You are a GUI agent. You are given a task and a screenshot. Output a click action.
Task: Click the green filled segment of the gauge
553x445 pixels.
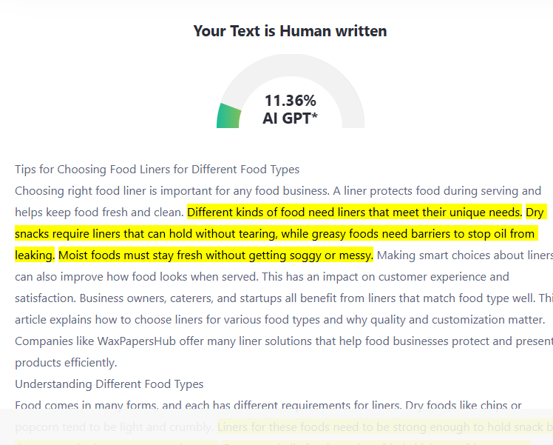coord(228,116)
